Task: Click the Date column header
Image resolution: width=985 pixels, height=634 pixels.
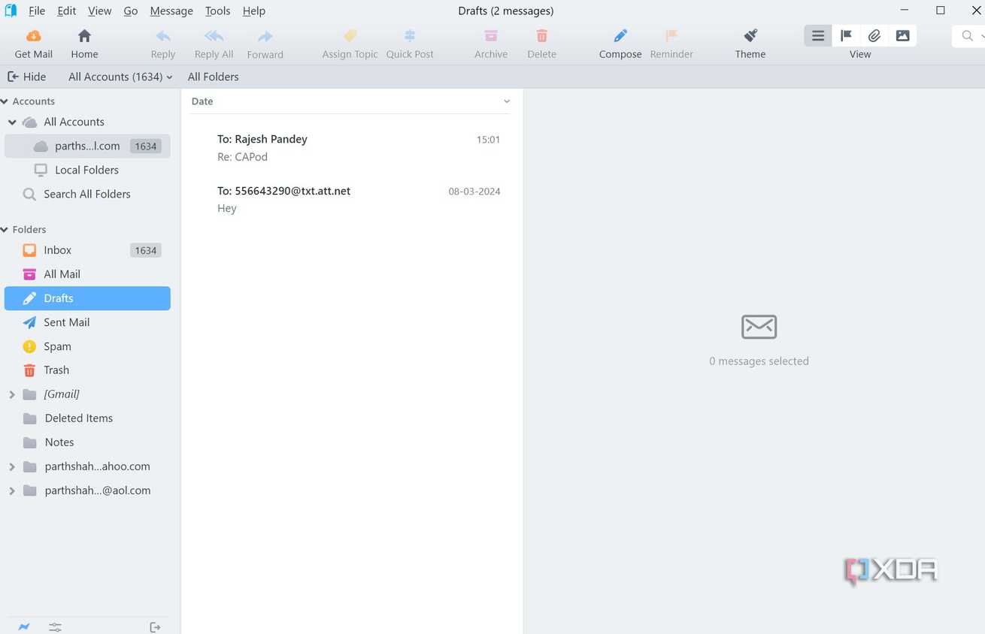Action: [x=202, y=101]
